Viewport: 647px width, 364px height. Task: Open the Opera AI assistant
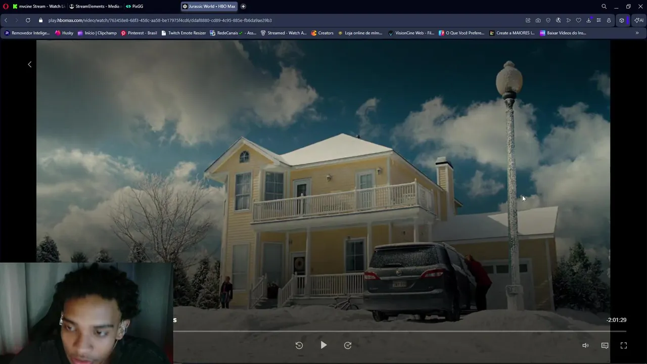coord(639,20)
